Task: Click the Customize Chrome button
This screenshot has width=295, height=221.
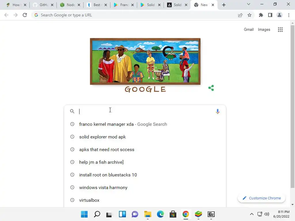Action: click(262, 198)
